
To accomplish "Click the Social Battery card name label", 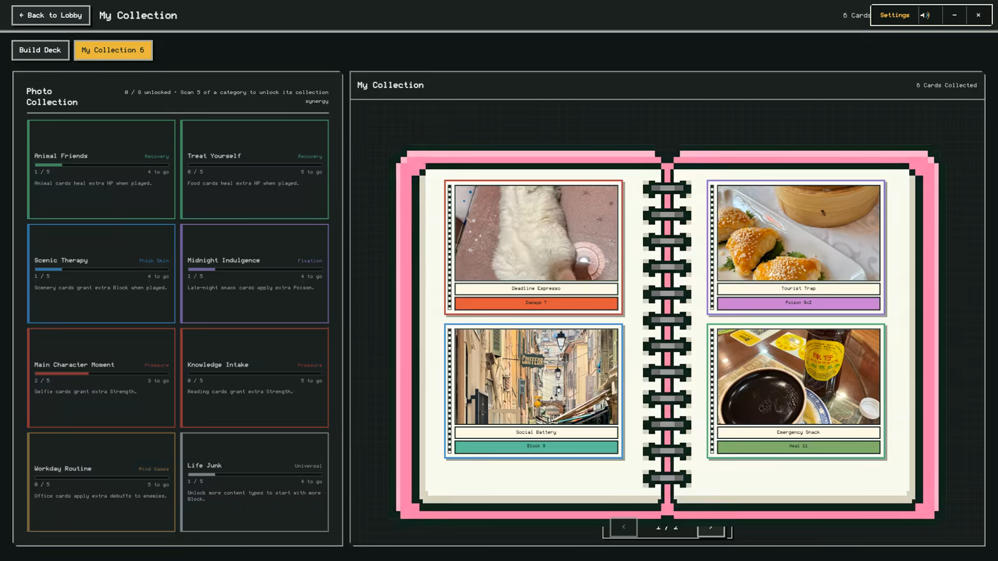I will click(536, 432).
